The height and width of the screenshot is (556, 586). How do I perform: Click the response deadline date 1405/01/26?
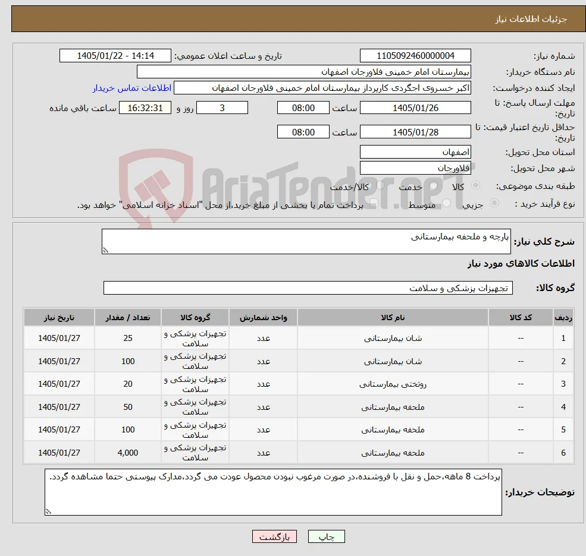pos(415,108)
